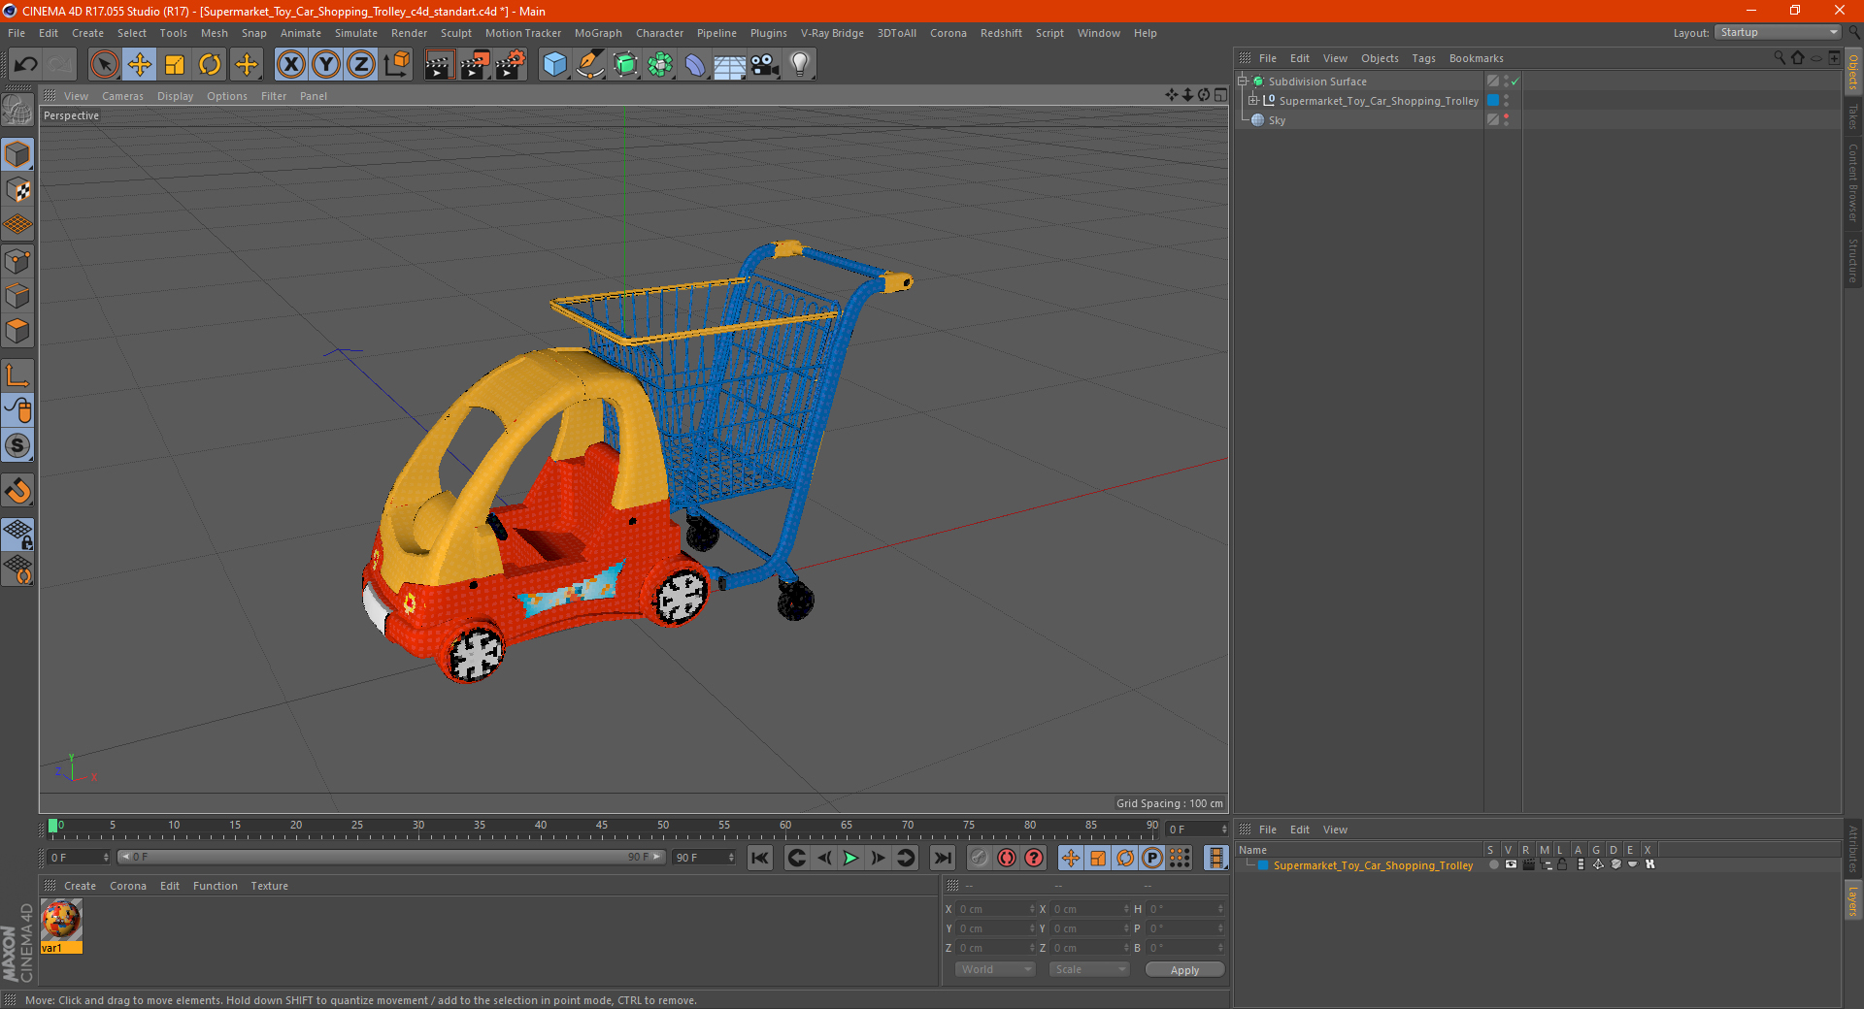Image resolution: width=1864 pixels, height=1009 pixels.
Task: Go to start of animation
Action: click(759, 858)
